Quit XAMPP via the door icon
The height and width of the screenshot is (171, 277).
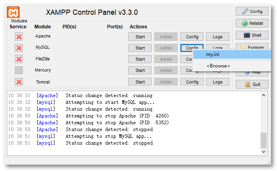(252, 84)
